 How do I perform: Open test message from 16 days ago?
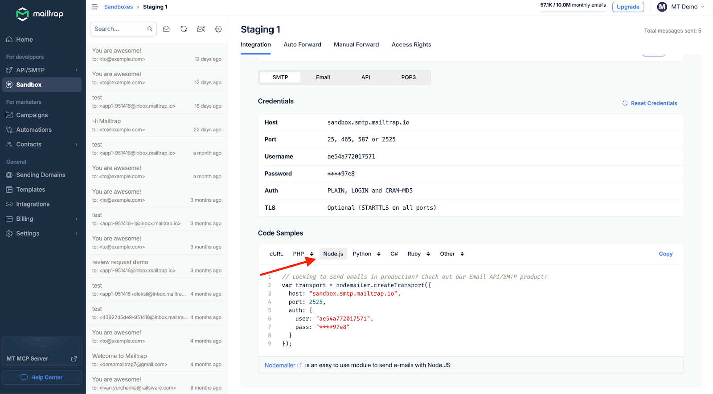(157, 102)
